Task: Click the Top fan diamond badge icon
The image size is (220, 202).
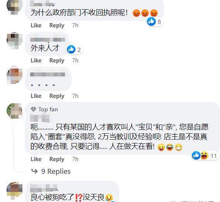Action: click(33, 109)
